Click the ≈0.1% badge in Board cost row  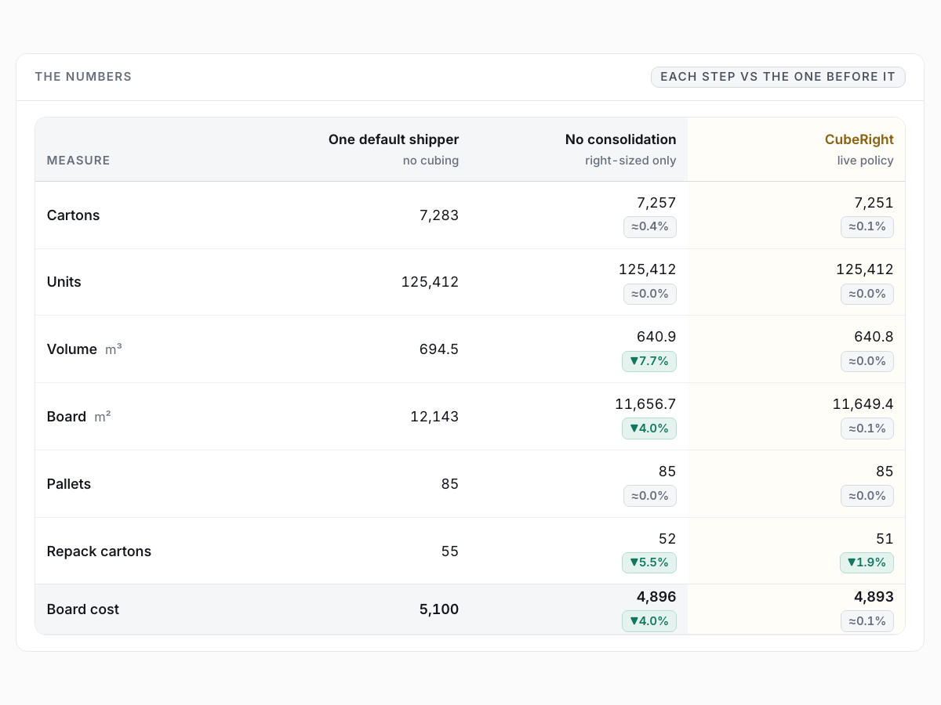[867, 621]
